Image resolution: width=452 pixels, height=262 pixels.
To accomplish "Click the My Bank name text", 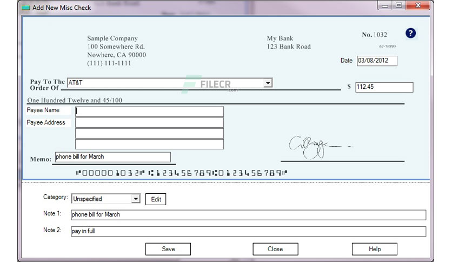I will (x=280, y=38).
